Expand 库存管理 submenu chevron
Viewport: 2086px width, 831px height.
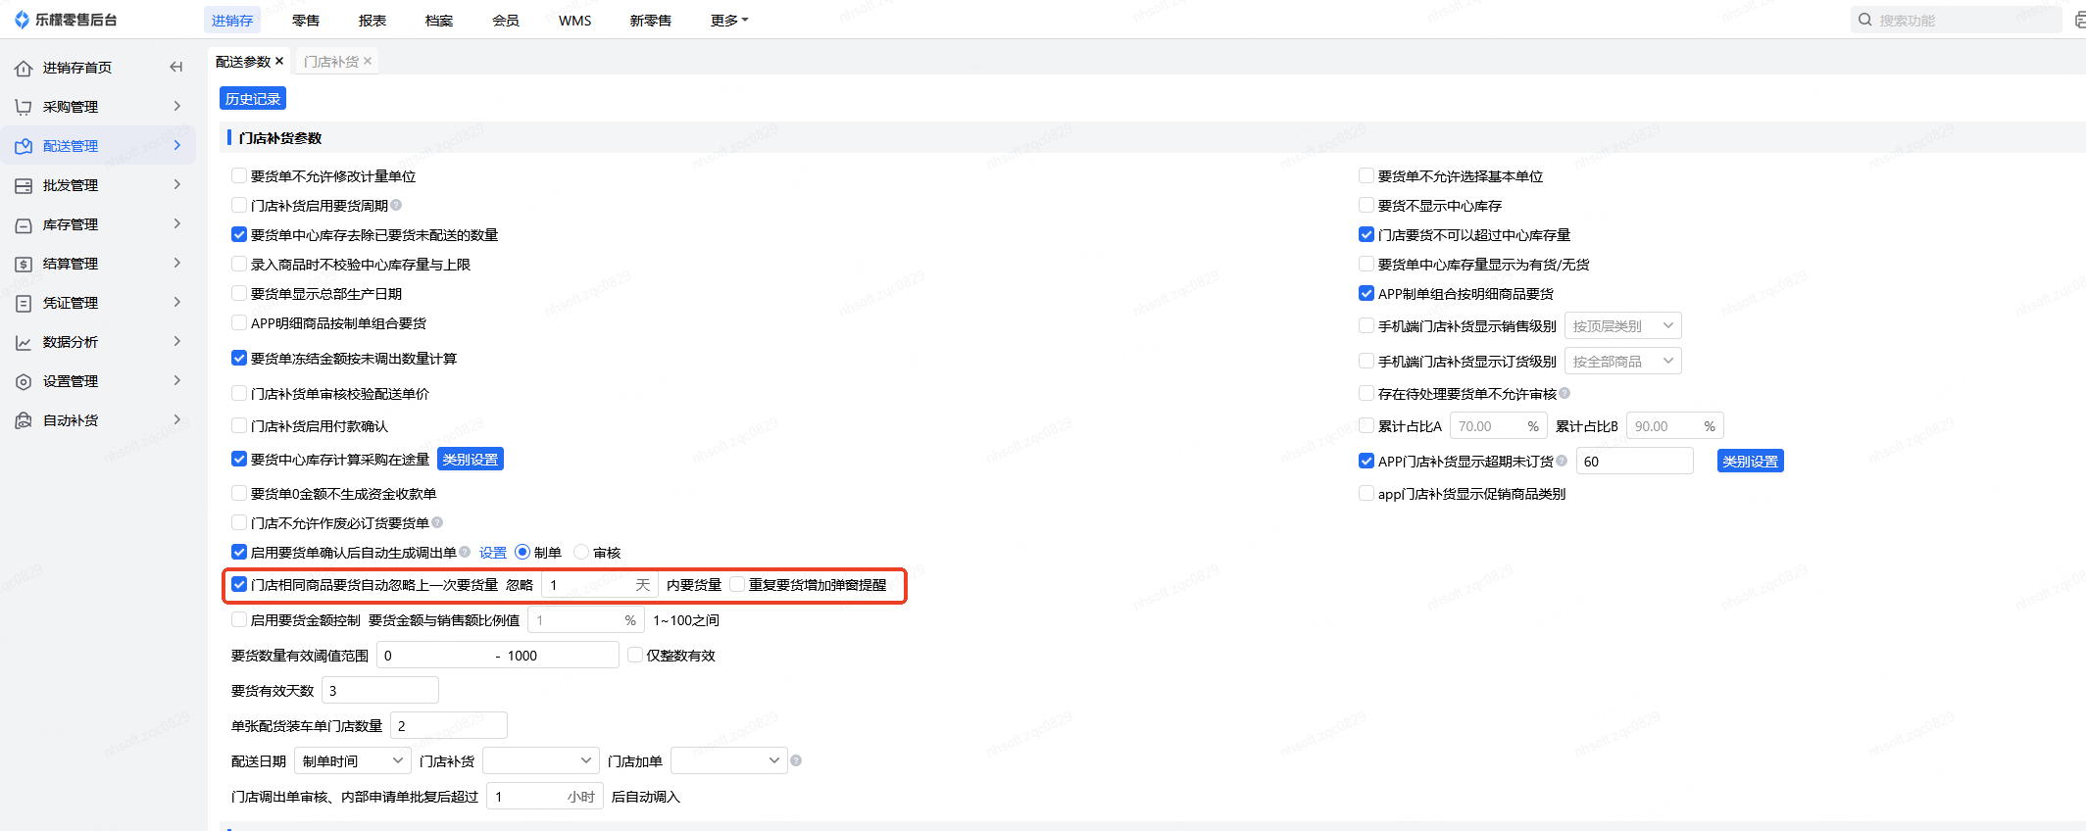177,223
